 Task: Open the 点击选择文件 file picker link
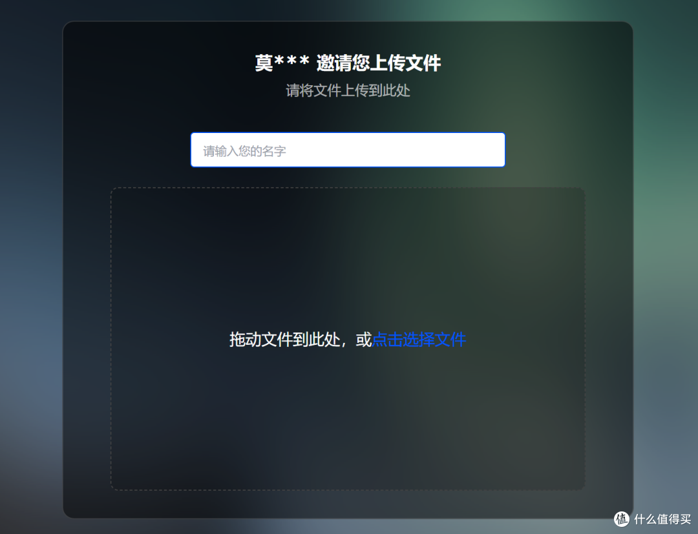tap(418, 340)
